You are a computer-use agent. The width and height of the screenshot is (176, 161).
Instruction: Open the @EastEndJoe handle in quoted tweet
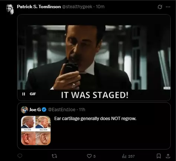(x=62, y=110)
